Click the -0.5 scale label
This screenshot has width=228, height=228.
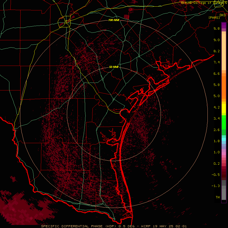point(216,175)
